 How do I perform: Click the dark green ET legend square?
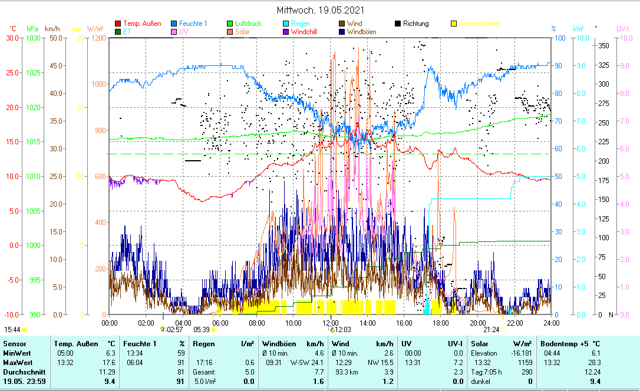pyautogui.click(x=118, y=32)
